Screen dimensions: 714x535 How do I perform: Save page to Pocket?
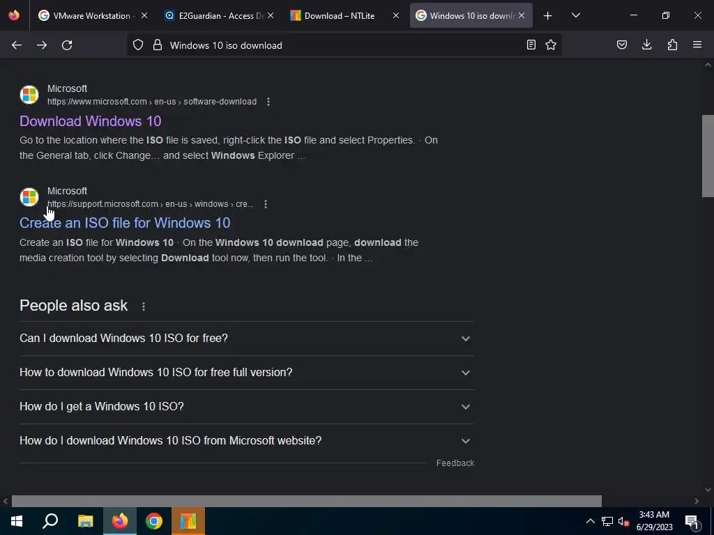(x=621, y=45)
